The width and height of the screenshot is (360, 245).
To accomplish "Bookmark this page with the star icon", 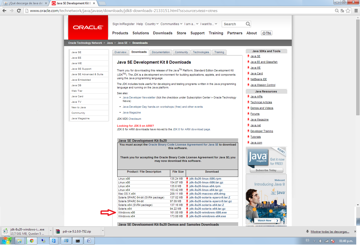I will point(348,11).
